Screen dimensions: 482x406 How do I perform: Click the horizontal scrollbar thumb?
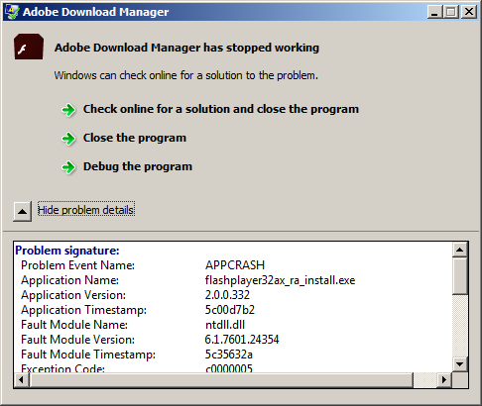[x=221, y=379]
